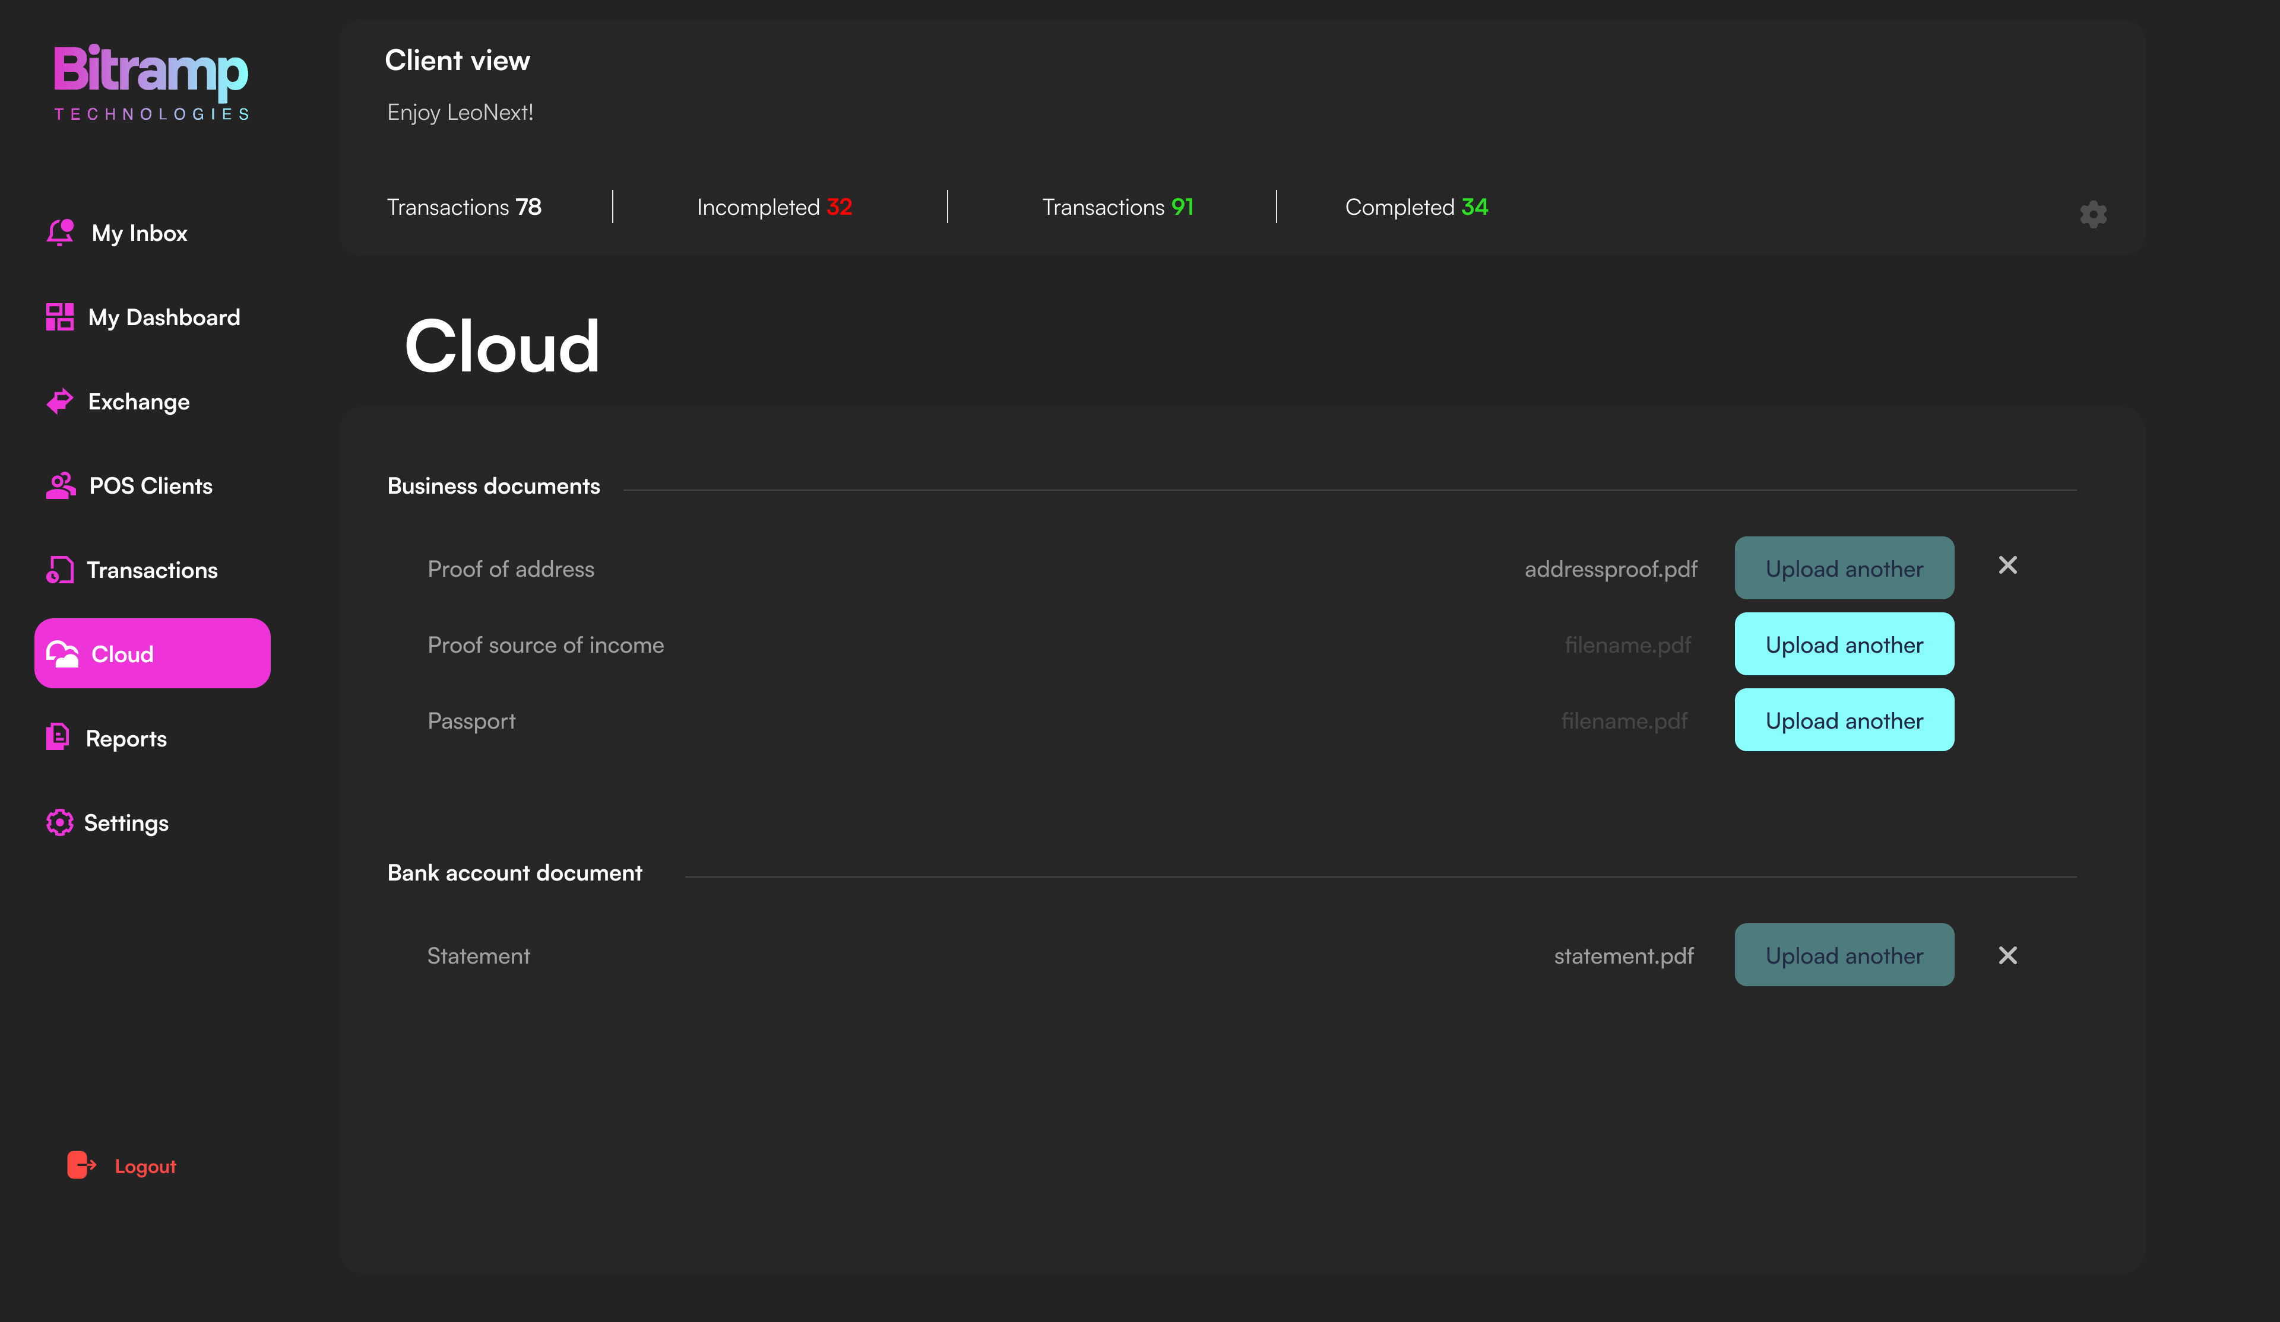Click the Settings gear icon in sidebar
Viewport: 2280px width, 1322px height.
click(60, 822)
